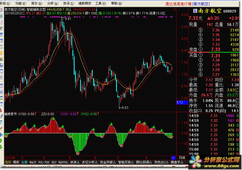
Task: Click the two-people icon in left sidebar
Action: coord(1,59)
